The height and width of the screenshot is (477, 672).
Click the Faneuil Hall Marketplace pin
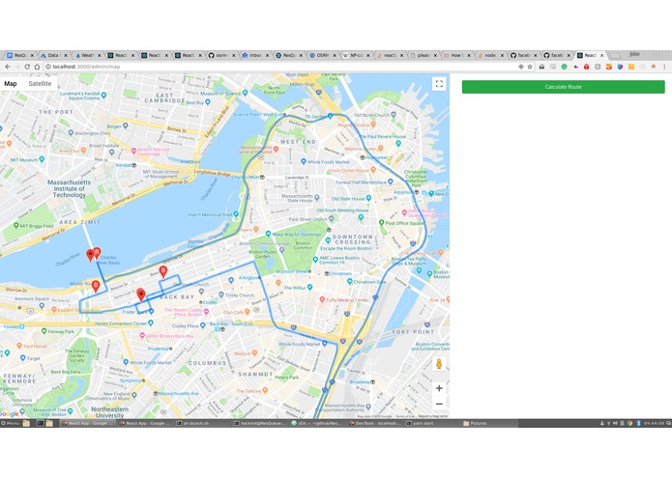click(x=390, y=182)
